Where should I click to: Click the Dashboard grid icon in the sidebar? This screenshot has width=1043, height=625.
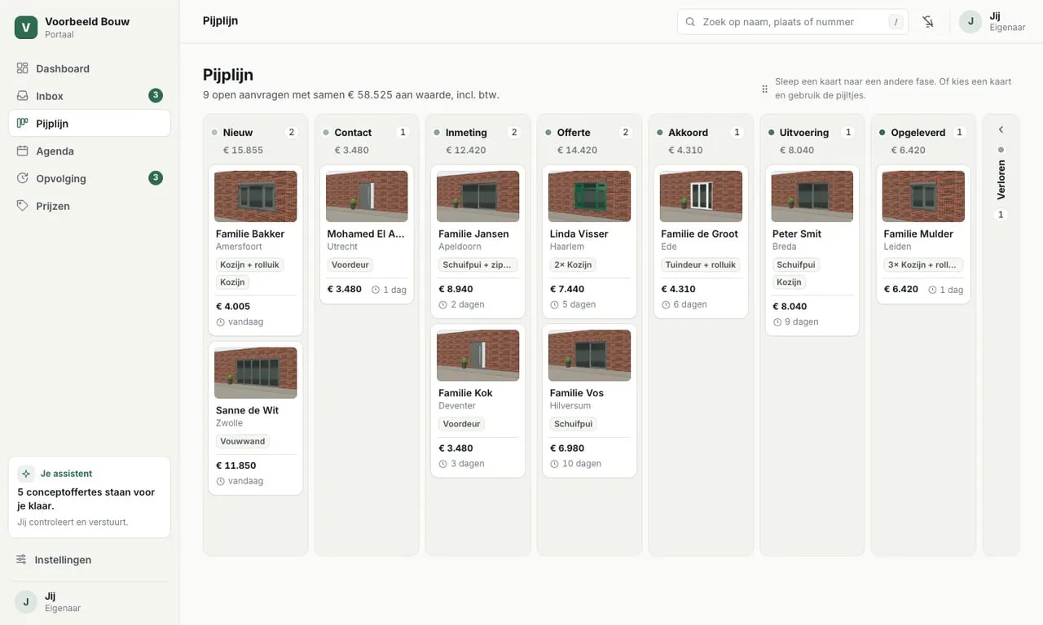point(23,68)
